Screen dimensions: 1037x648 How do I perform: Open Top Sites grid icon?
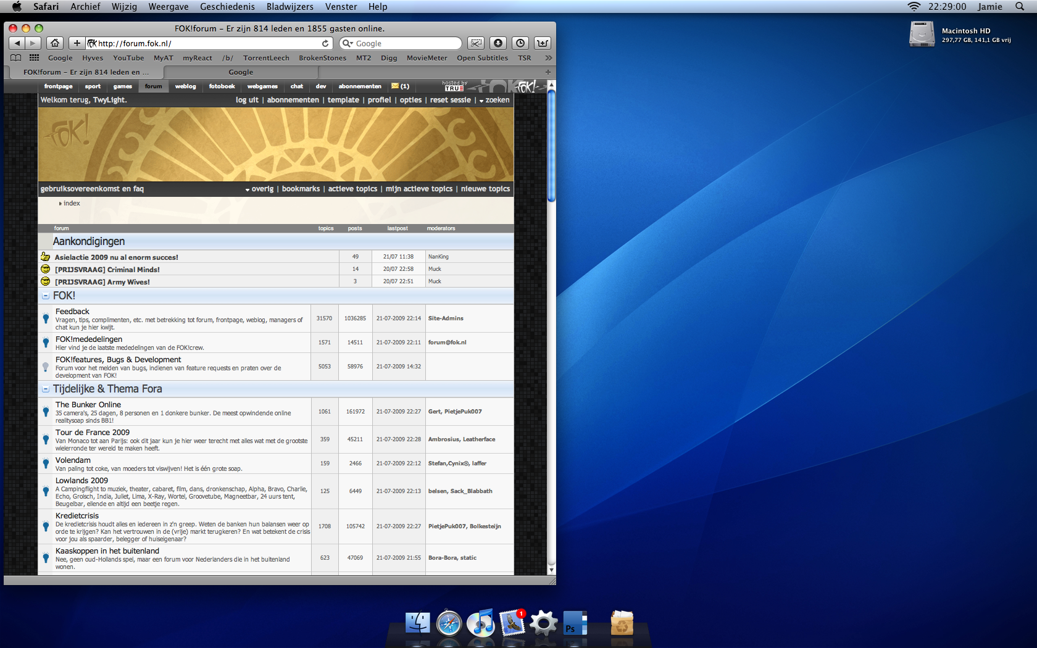[34, 58]
